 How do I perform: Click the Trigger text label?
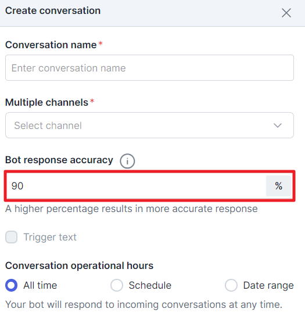tap(50, 237)
